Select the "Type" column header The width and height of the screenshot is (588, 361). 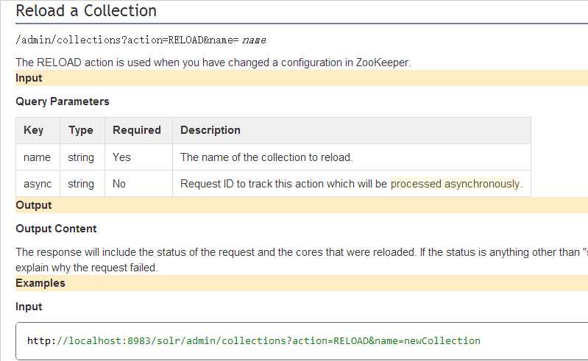(81, 130)
